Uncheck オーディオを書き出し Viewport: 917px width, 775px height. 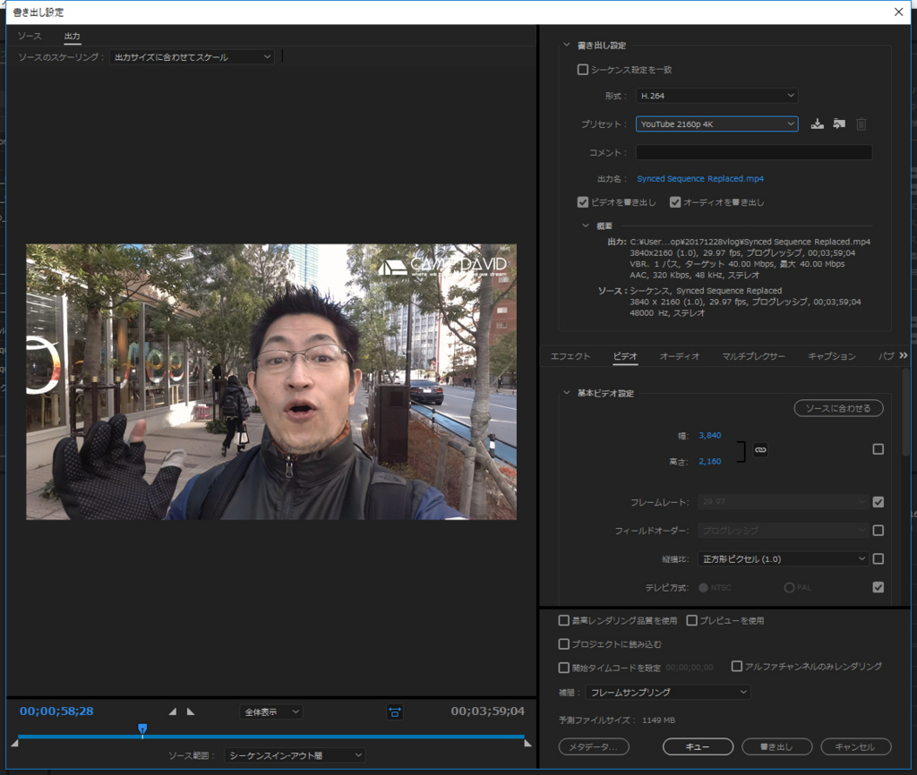tap(675, 202)
